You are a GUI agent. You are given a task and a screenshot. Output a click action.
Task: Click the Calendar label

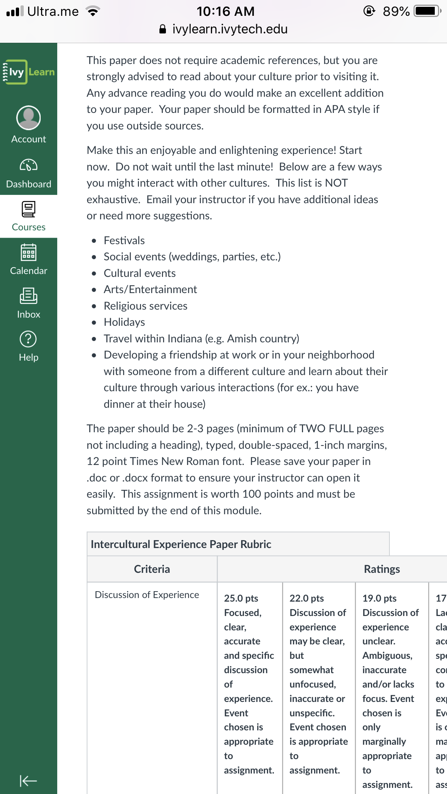tap(28, 271)
